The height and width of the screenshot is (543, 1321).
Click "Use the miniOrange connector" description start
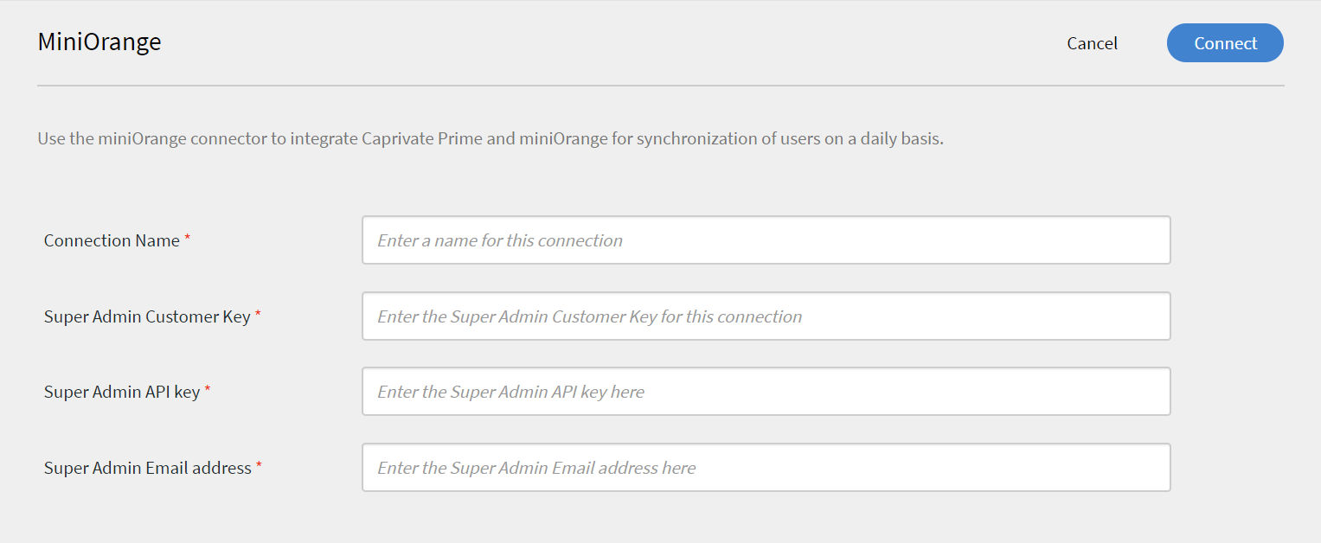pos(151,138)
